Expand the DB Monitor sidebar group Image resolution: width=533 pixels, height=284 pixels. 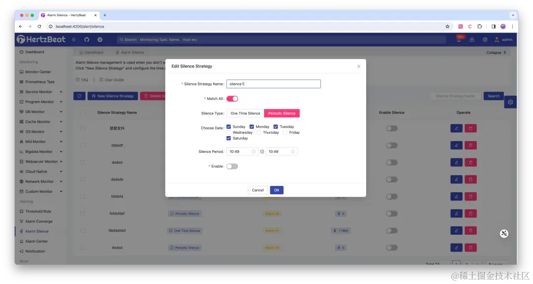click(41, 112)
